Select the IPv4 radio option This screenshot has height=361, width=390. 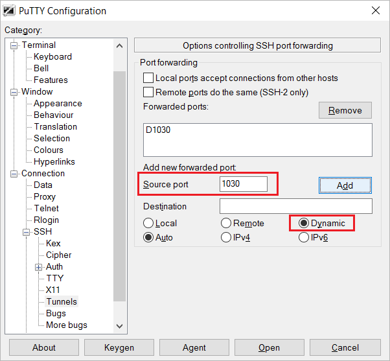pos(226,237)
